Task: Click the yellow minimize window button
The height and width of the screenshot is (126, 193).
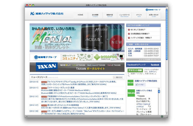Action: tap(30, 5)
